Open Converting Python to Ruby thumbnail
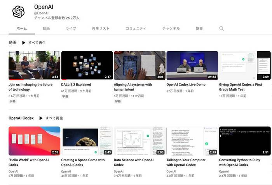 point(245,141)
